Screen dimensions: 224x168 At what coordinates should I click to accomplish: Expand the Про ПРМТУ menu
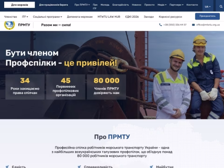point(82,5)
